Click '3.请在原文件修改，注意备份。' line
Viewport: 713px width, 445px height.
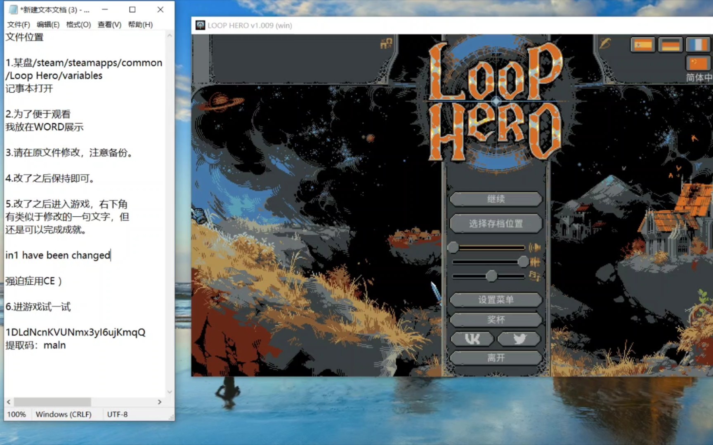[x=69, y=153]
